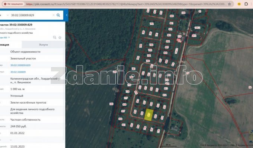Viewport: 253px width, 148px height.
Task: Click parcel label 472 on the map
Action: pos(194,36)
